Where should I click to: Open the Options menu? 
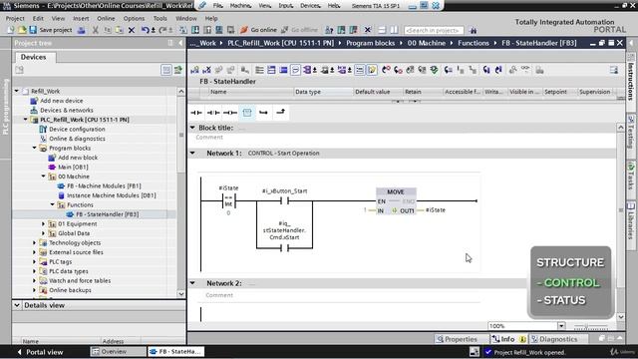(134, 18)
